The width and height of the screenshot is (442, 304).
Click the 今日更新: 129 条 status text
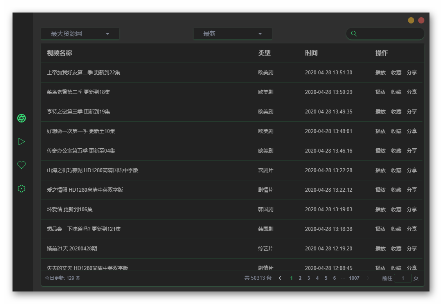[63, 278]
